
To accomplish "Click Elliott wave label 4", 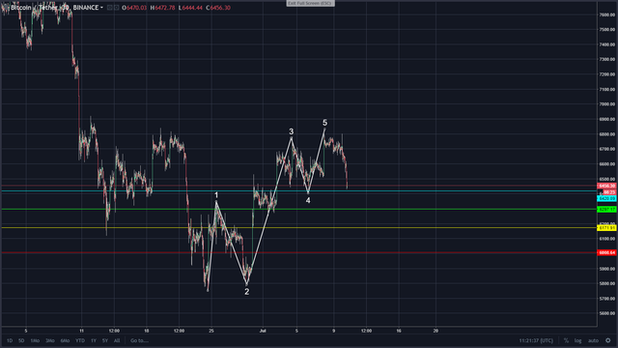I will click(308, 200).
